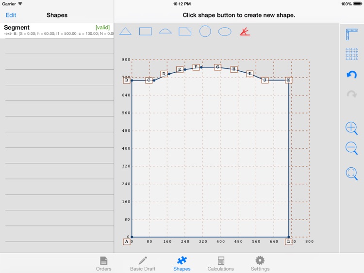
Task: Toggle the ruler tool icon
Action: (352, 34)
